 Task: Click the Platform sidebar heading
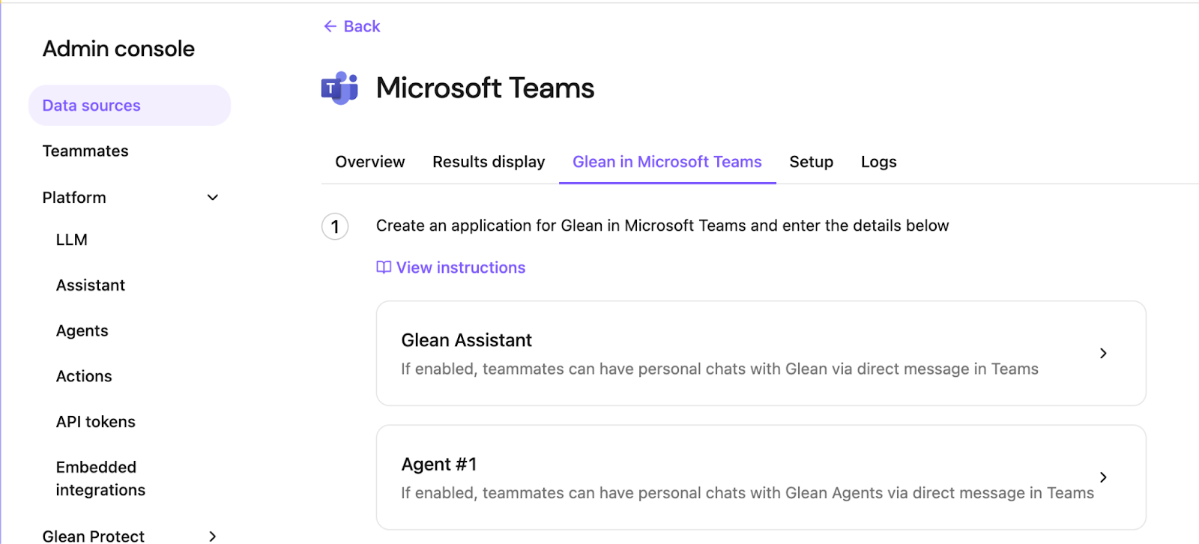tap(74, 198)
